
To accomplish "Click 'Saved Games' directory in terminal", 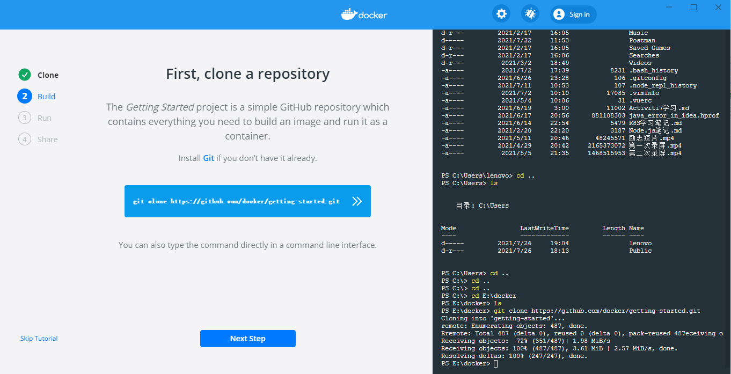I will click(649, 48).
